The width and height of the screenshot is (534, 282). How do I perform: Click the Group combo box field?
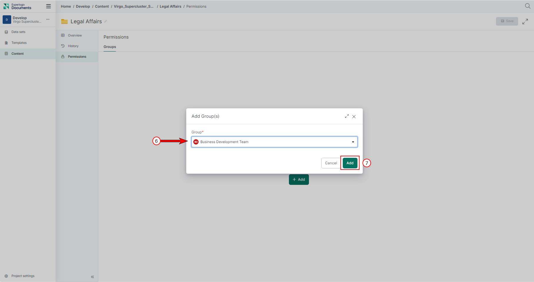[275, 142]
